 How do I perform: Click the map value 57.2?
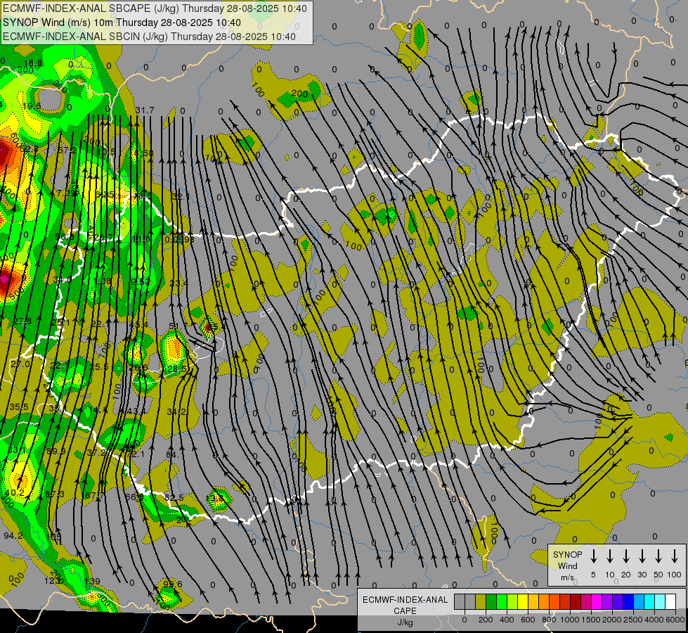pos(67,150)
